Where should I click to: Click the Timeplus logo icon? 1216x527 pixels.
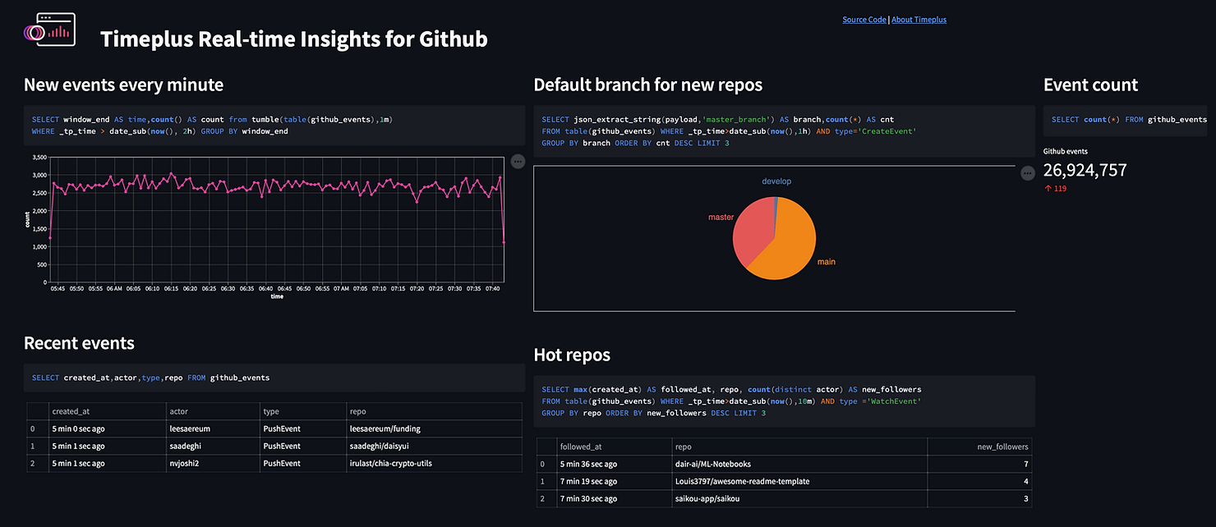49,31
